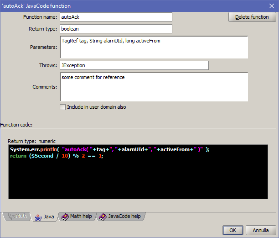The height and width of the screenshot is (238, 279).
Task: Focus the Parameters text area
Action: pyautogui.click(x=154, y=47)
